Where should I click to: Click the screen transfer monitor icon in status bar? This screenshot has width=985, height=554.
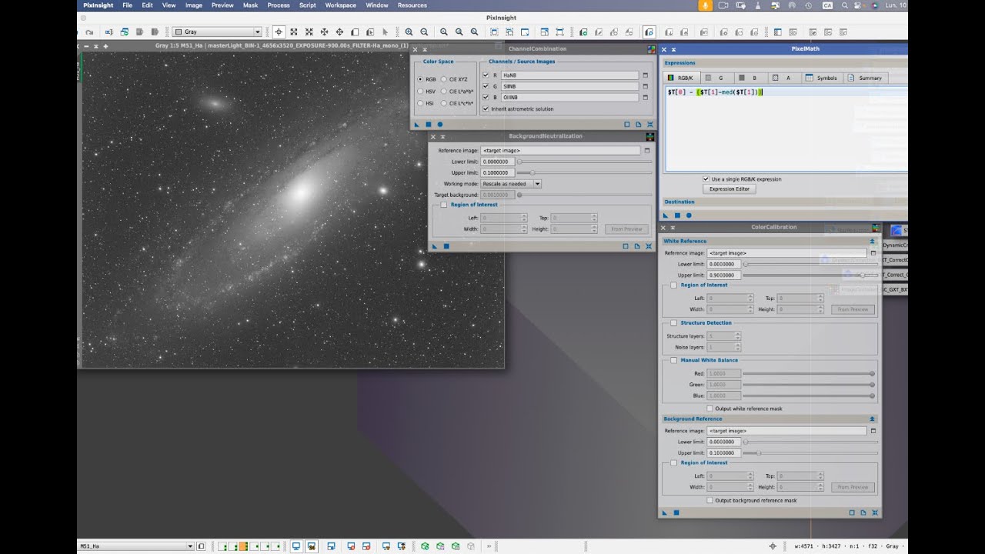point(295,546)
